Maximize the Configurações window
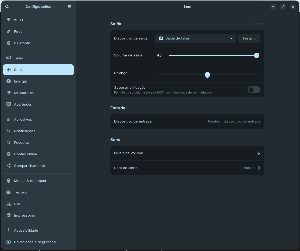 [283, 7]
